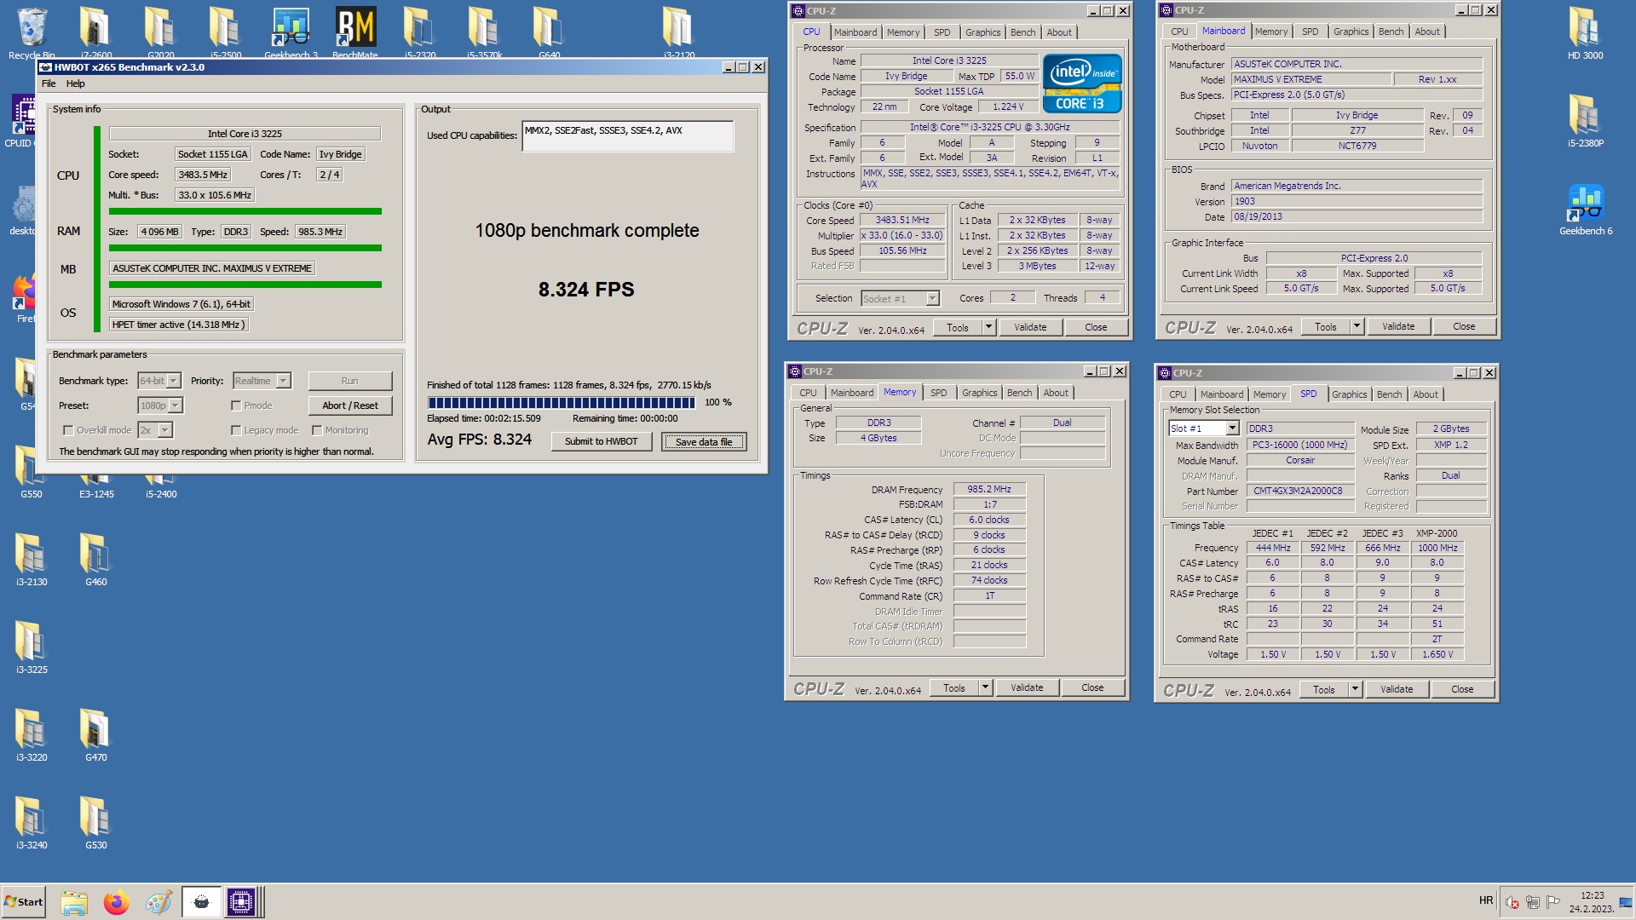Click the used CPU capabilities text box

(627, 135)
